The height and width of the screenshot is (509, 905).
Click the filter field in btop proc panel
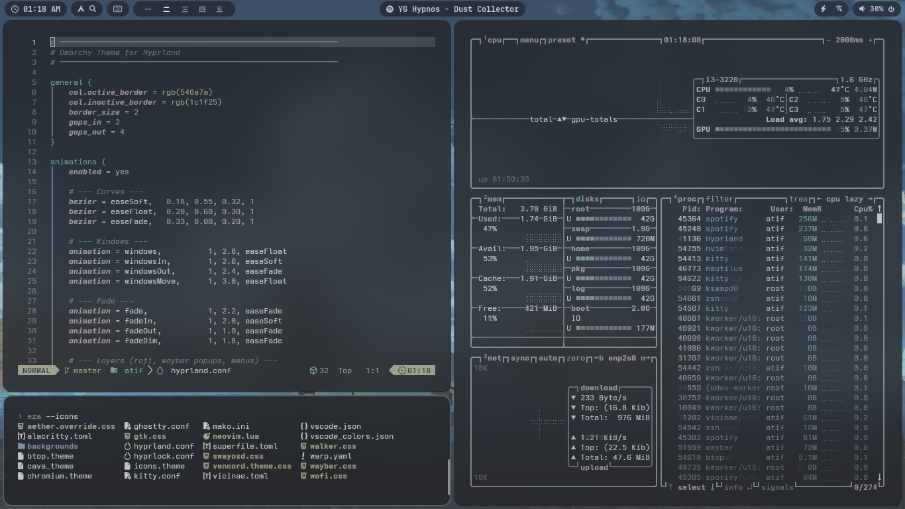coord(719,199)
